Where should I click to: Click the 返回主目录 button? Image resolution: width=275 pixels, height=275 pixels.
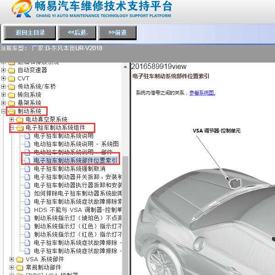[30, 33]
